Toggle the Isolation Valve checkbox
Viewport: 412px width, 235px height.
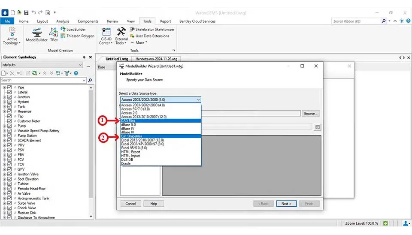[9, 174]
